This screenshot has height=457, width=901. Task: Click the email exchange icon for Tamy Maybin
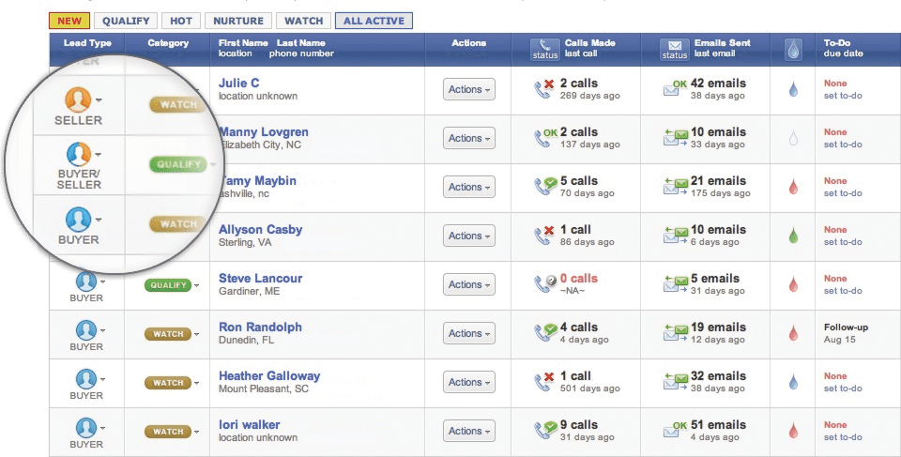pos(675,187)
